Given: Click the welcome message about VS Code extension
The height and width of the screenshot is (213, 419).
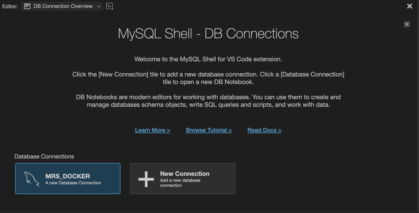Looking at the screenshot, I should (x=208, y=59).
